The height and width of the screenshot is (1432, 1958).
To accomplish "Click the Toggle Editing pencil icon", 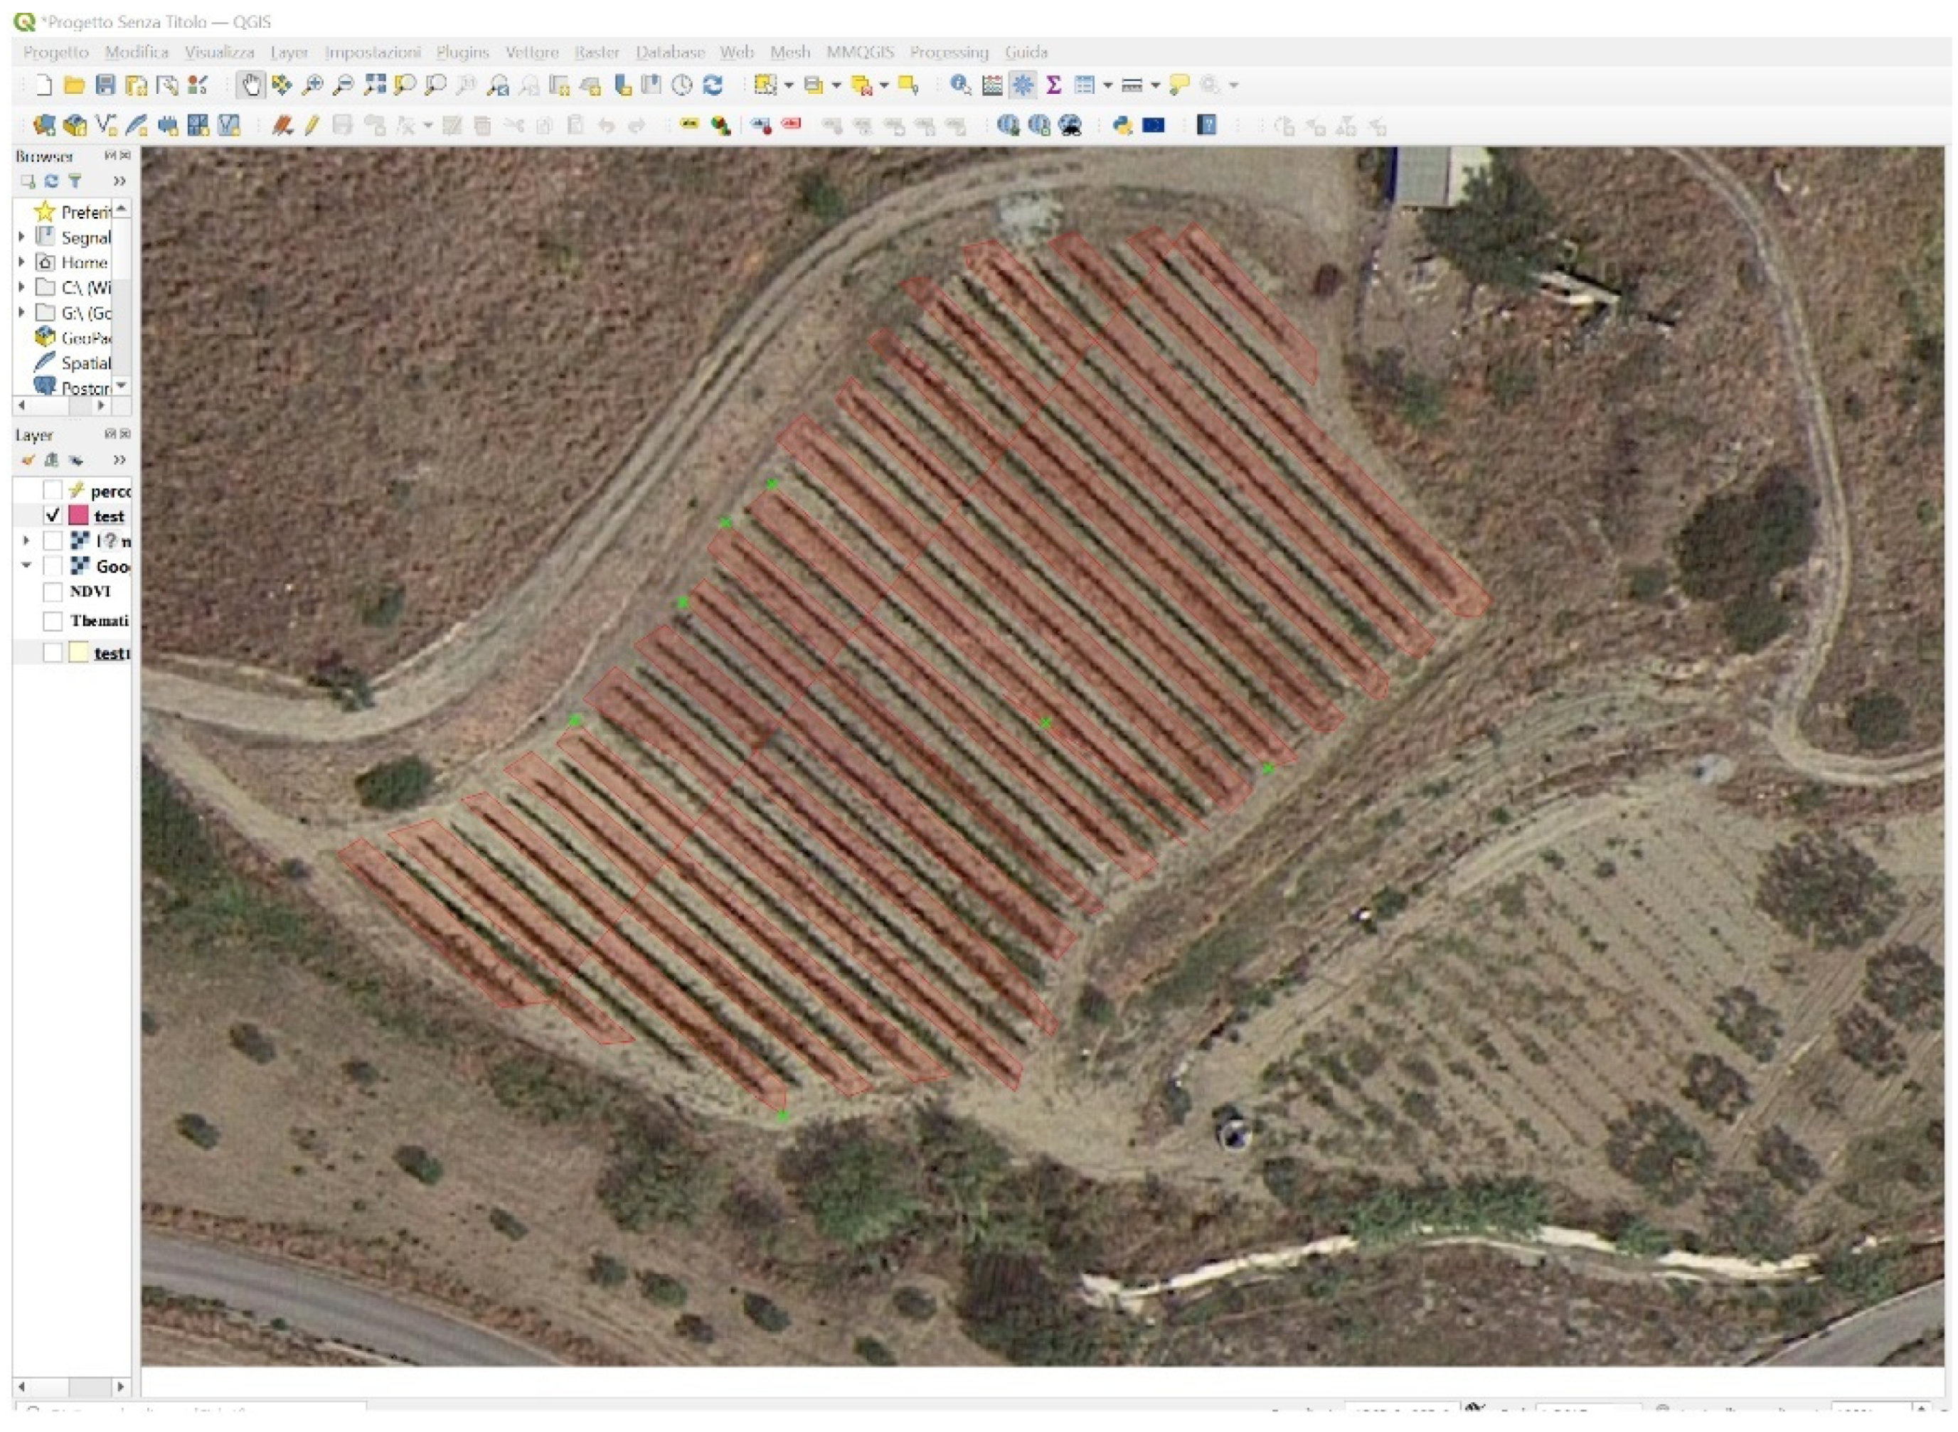I will pyautogui.click(x=312, y=126).
